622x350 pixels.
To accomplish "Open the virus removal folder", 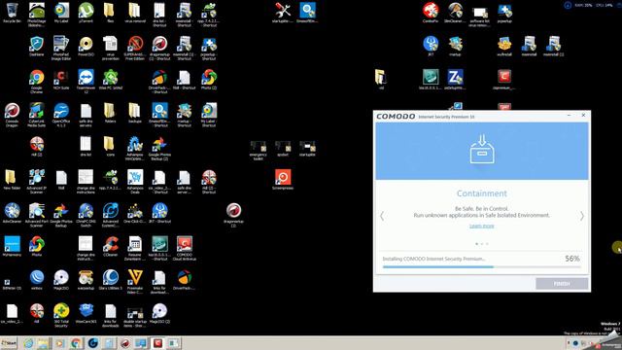I will coord(135,13).
